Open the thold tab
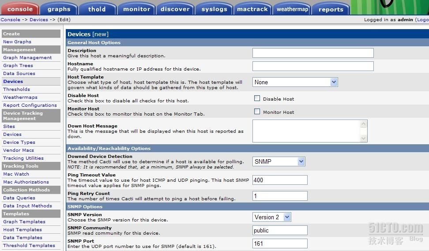Screen dimensions: 429x251 (97, 9)
